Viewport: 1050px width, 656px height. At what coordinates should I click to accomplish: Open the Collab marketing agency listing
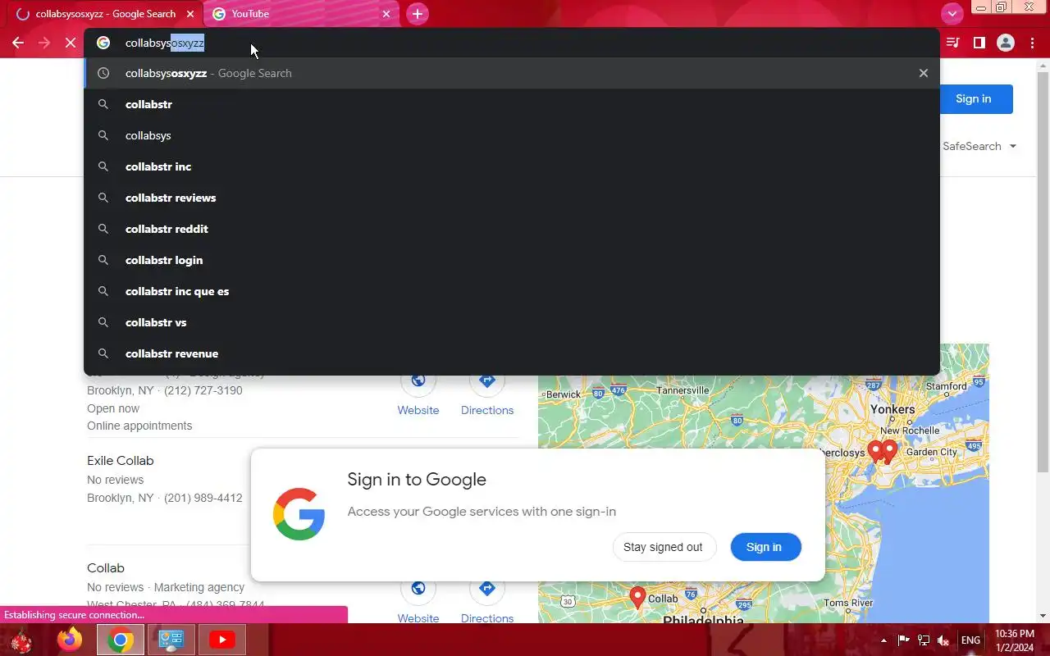(106, 568)
